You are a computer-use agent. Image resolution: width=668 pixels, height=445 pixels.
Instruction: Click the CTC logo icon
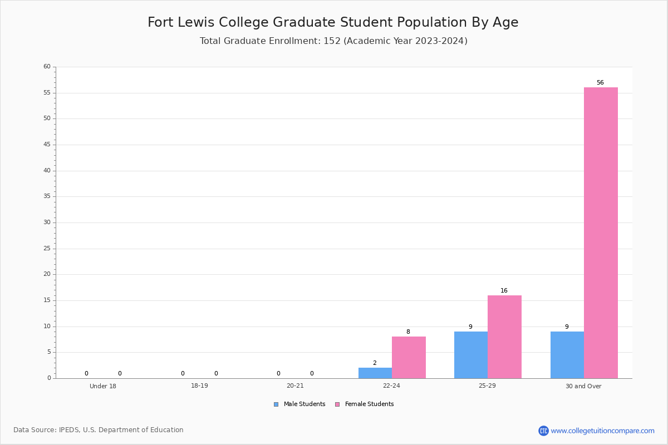[x=543, y=431]
